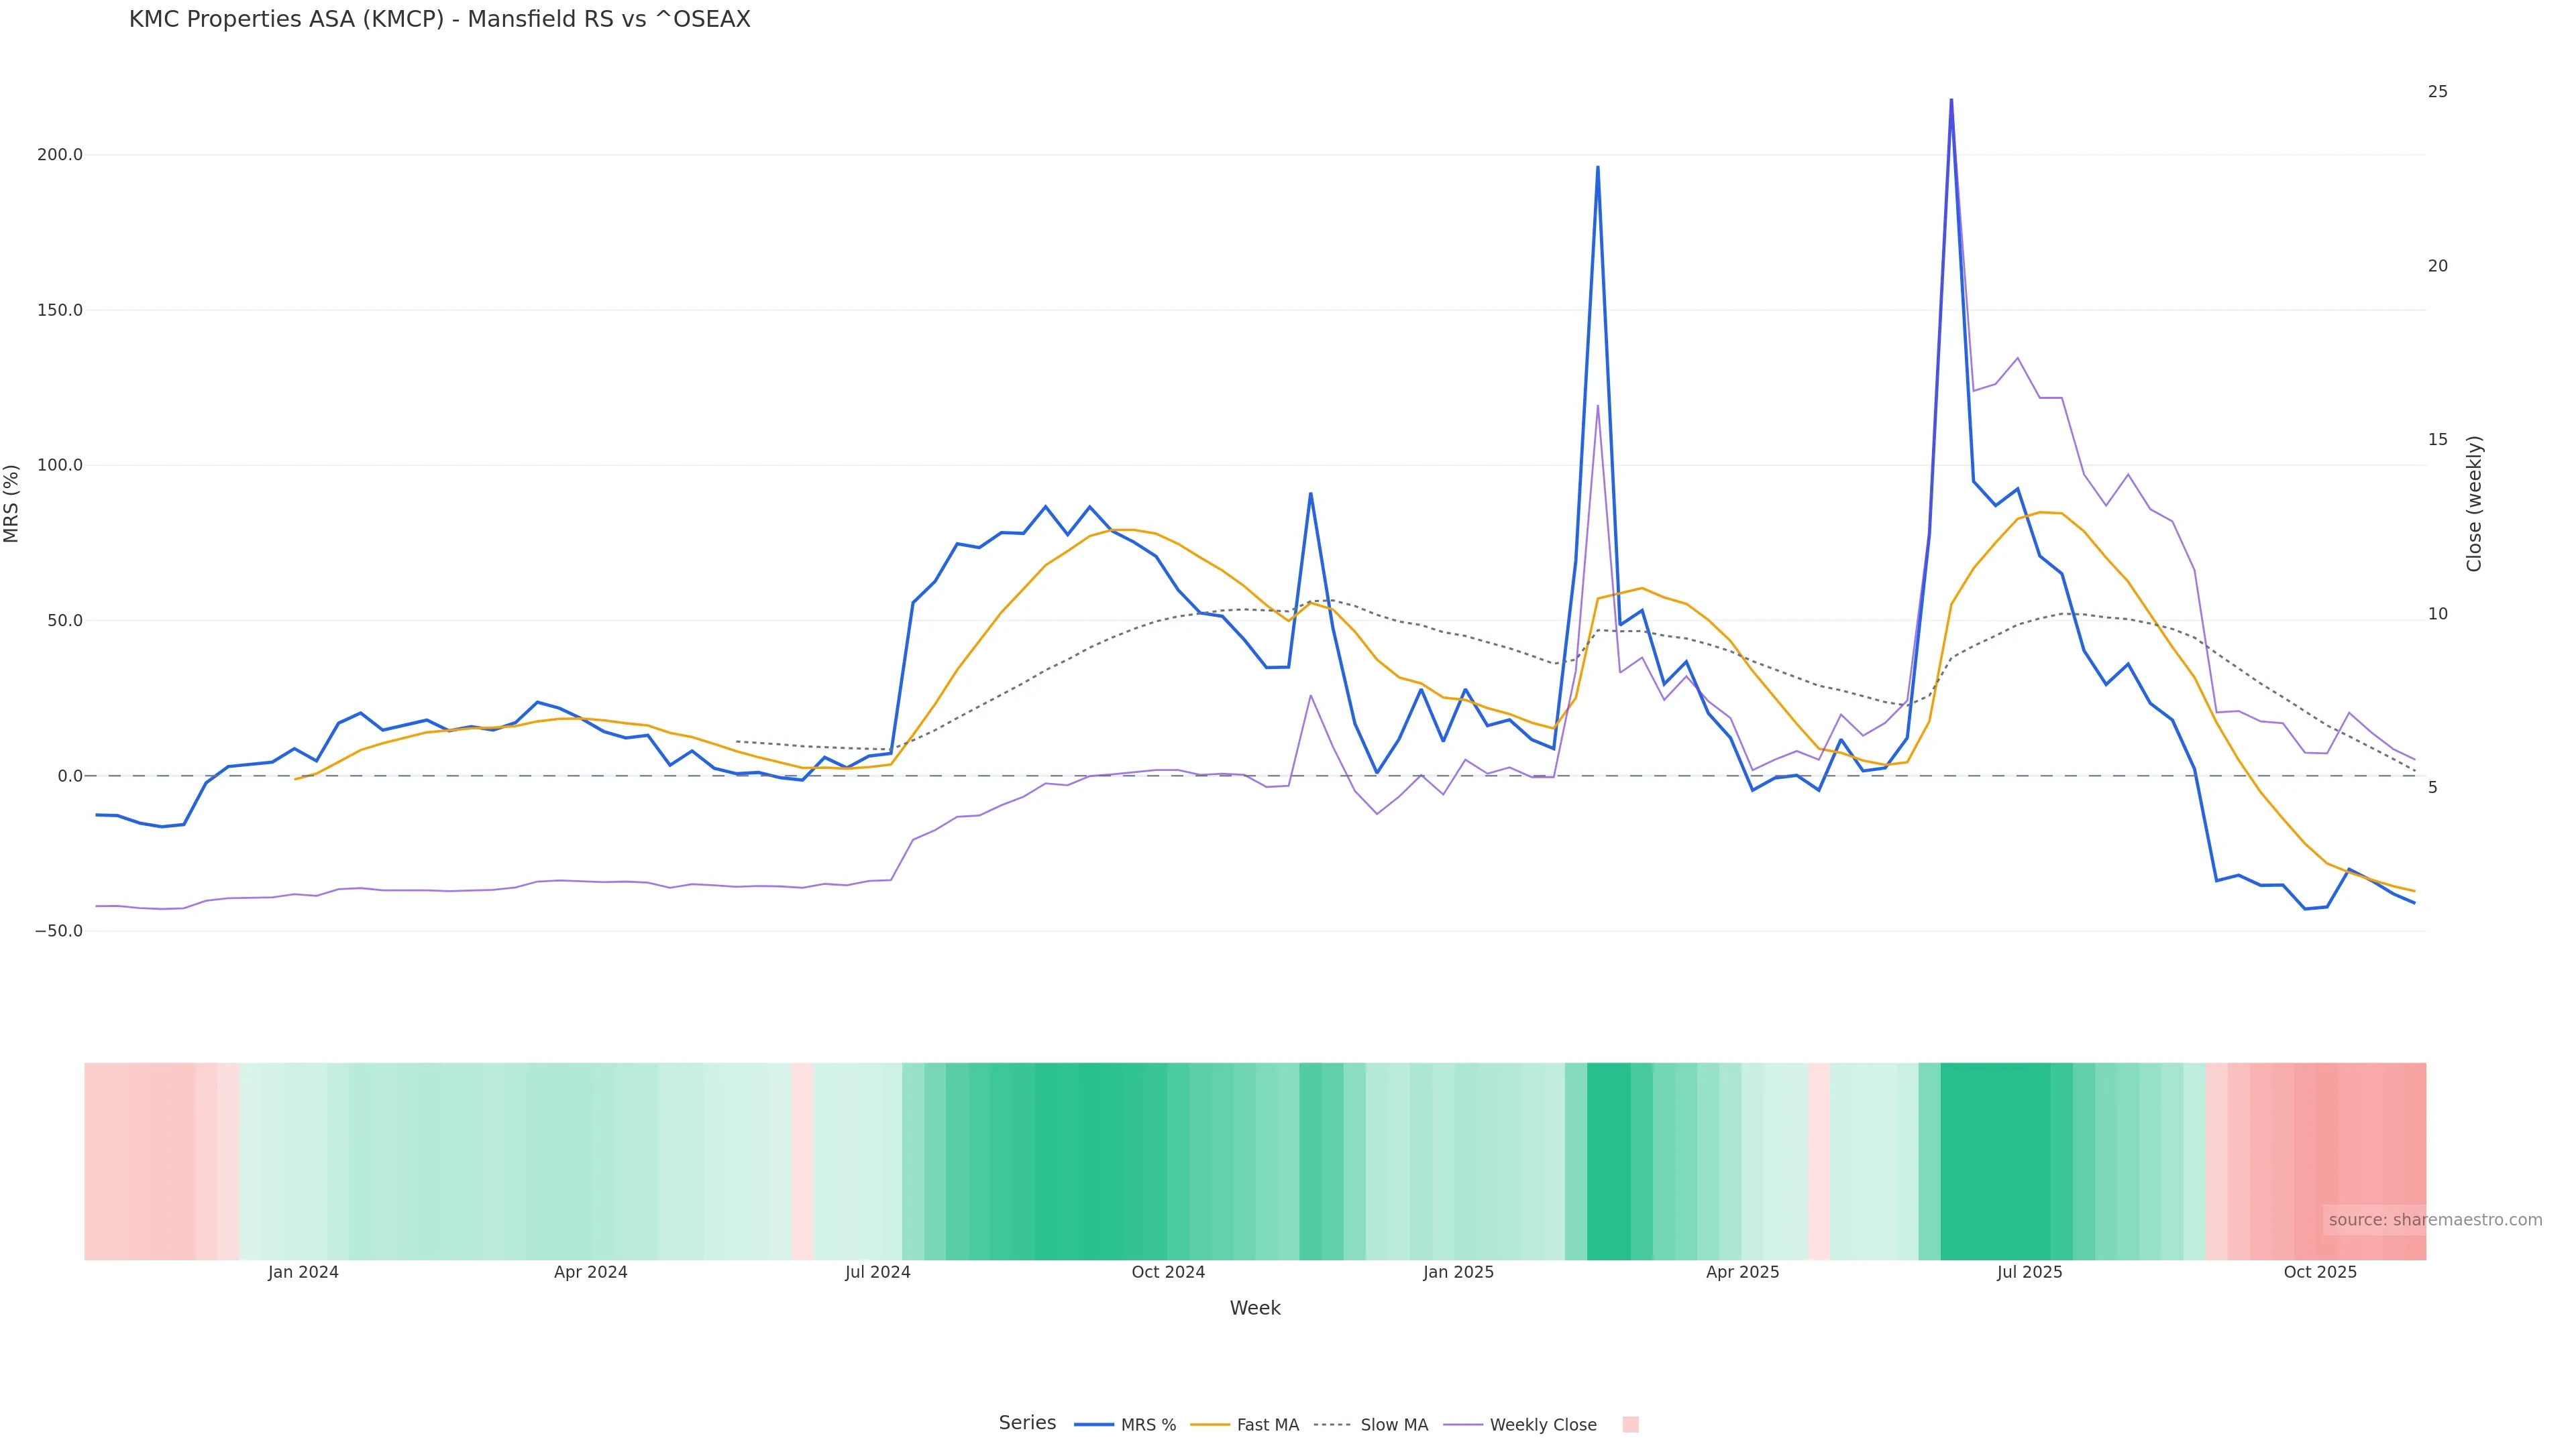The image size is (2576, 1448).
Task: Click the -50.0 left y-axis tick label
Action: pos(59,930)
